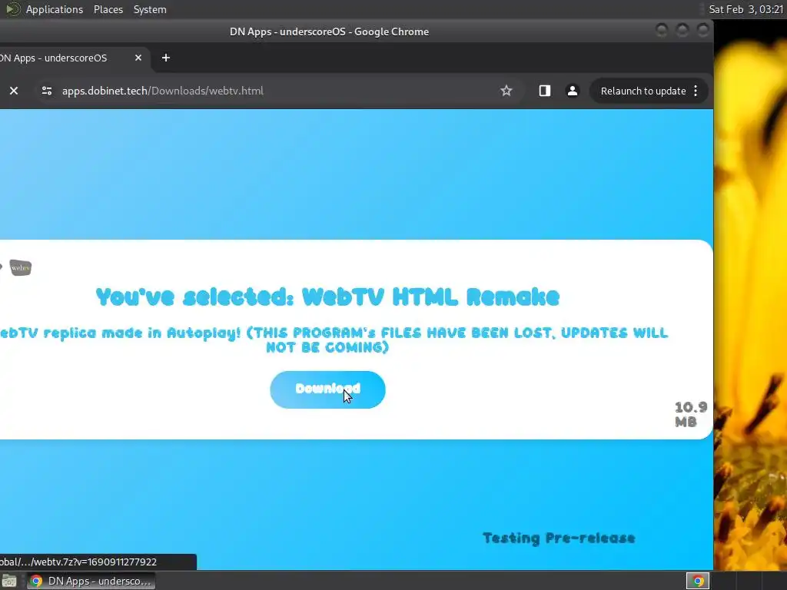Click Relaunch to update button

pyautogui.click(x=643, y=91)
